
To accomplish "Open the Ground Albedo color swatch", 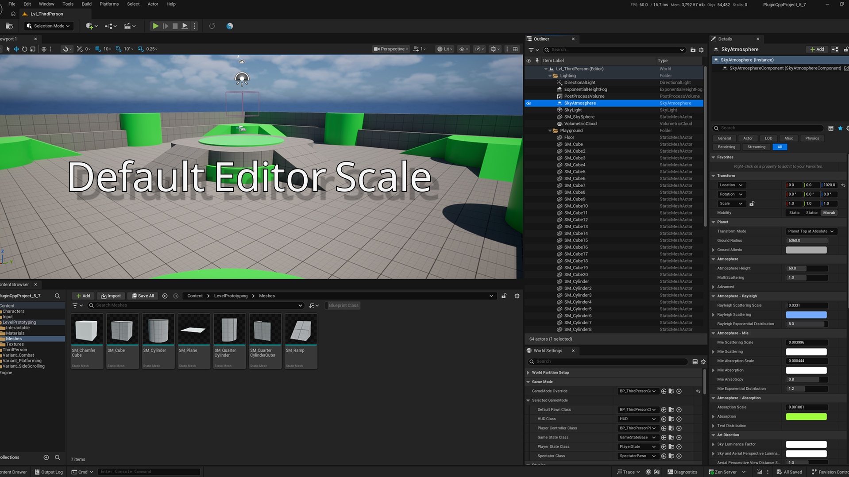I will point(806,250).
